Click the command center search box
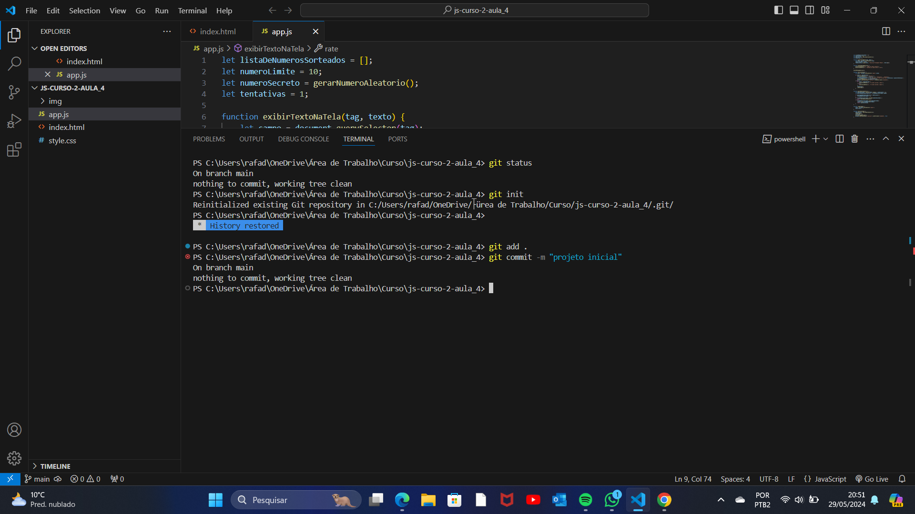This screenshot has height=514, width=915. 475,10
